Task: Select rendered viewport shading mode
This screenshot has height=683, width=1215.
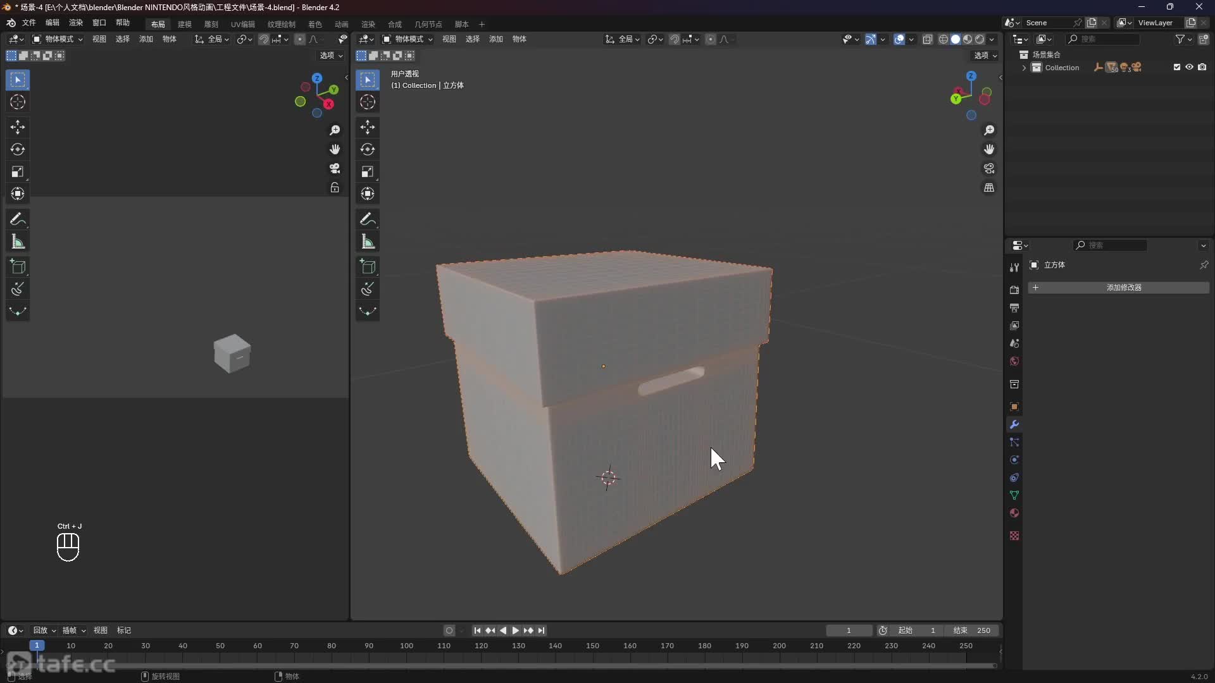Action: (980, 39)
